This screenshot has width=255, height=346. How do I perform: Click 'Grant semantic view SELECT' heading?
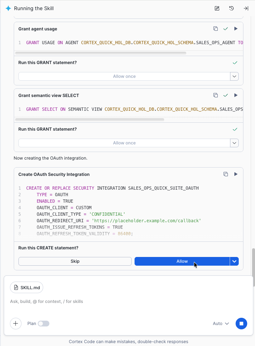click(x=48, y=96)
